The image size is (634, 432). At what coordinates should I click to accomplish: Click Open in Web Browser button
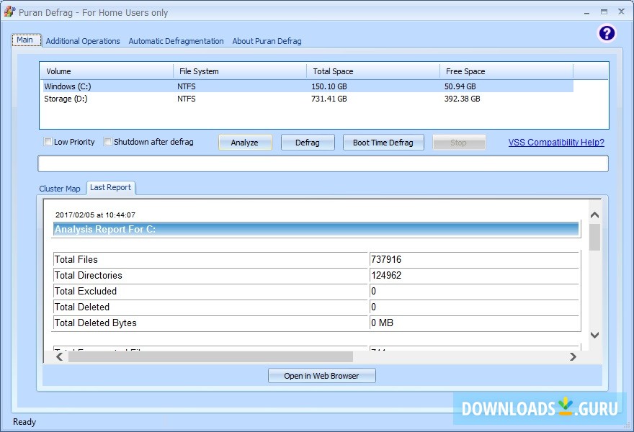click(321, 376)
